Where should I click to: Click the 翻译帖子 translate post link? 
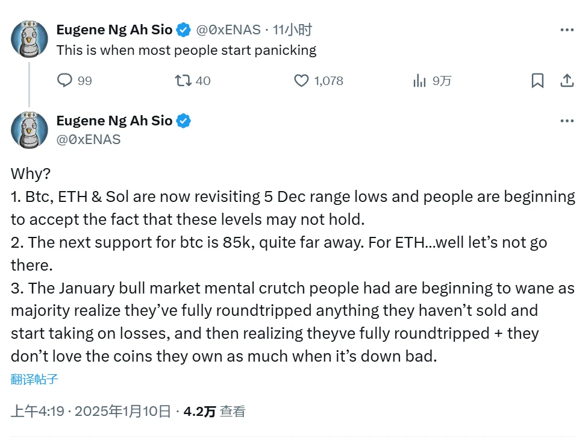pyautogui.click(x=34, y=379)
